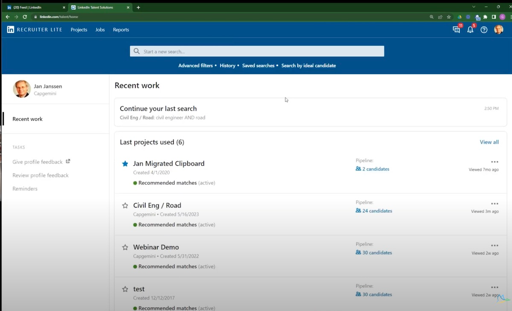512x311 pixels.
Task: Click the Start a new search field
Action: click(257, 52)
